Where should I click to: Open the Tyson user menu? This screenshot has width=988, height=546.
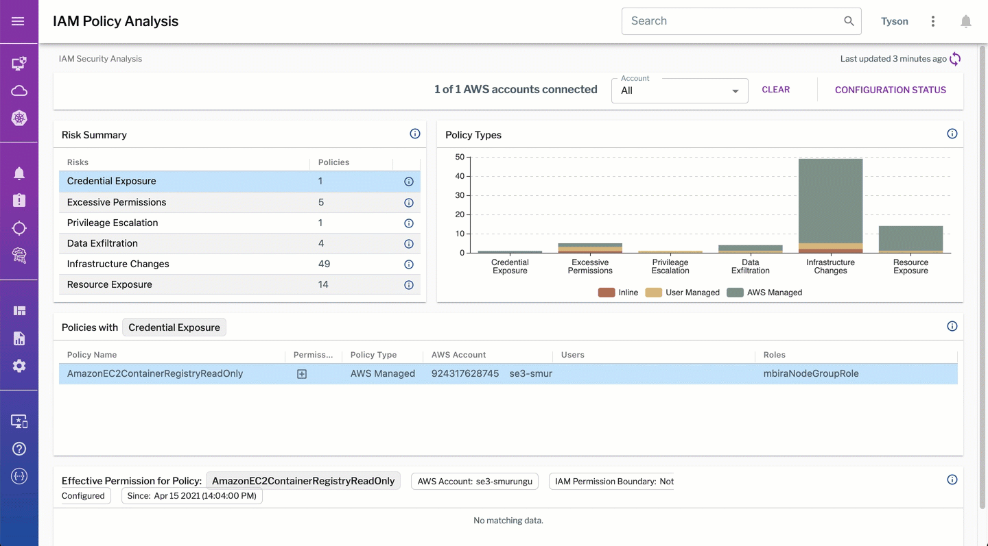tap(895, 21)
